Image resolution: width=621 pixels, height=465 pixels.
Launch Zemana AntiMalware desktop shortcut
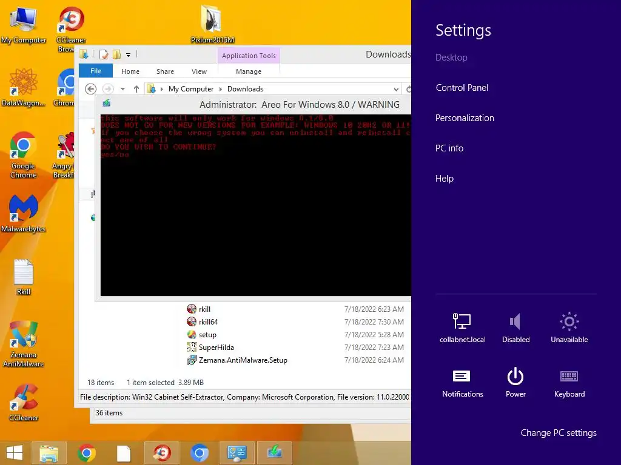coord(23,344)
